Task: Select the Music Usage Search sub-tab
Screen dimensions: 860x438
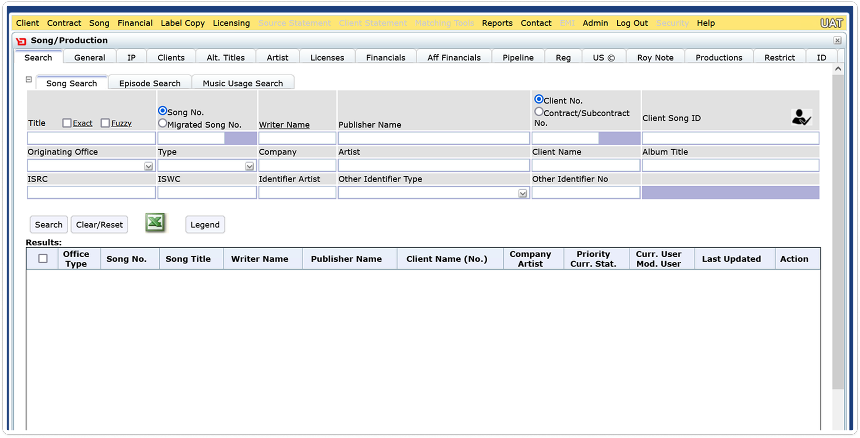Action: 243,83
